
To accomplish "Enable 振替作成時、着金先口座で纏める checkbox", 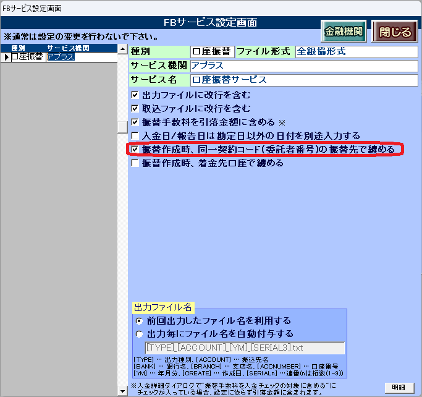I will click(x=135, y=163).
